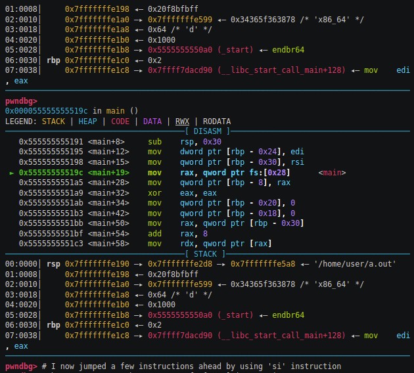Viewport: 414px width, 373px height.
Task: Click 0x5555555550a0 (_start) in upper stack
Action: pos(200,50)
